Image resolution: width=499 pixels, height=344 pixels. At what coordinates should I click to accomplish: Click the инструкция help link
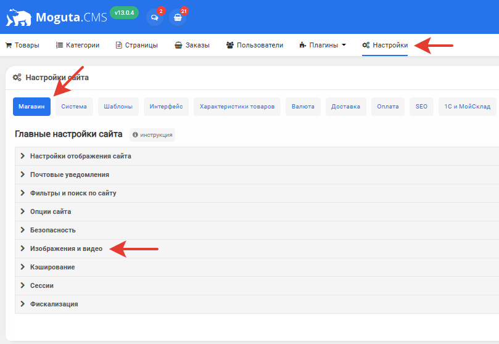152,134
